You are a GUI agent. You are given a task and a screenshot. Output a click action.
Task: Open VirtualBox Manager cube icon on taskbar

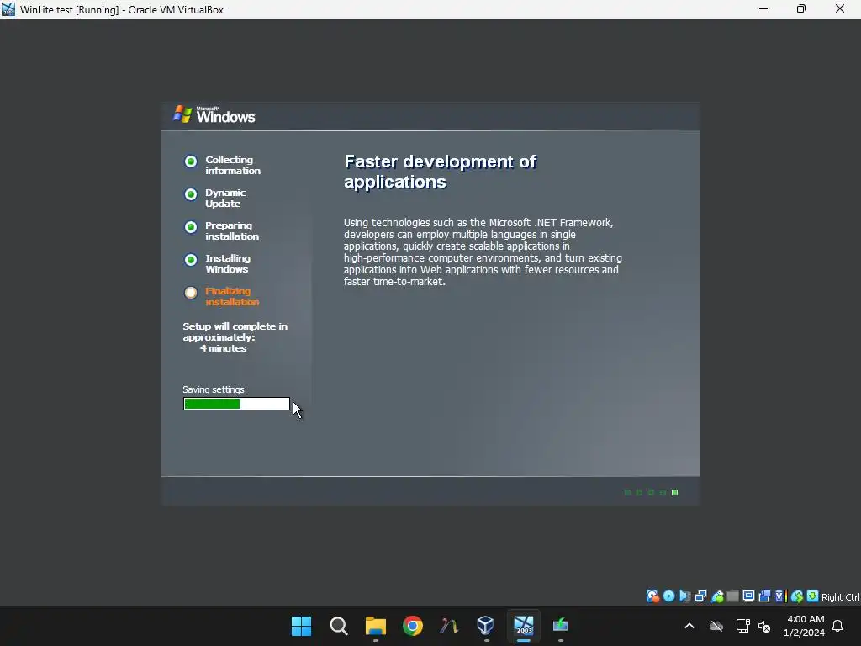tap(485, 626)
